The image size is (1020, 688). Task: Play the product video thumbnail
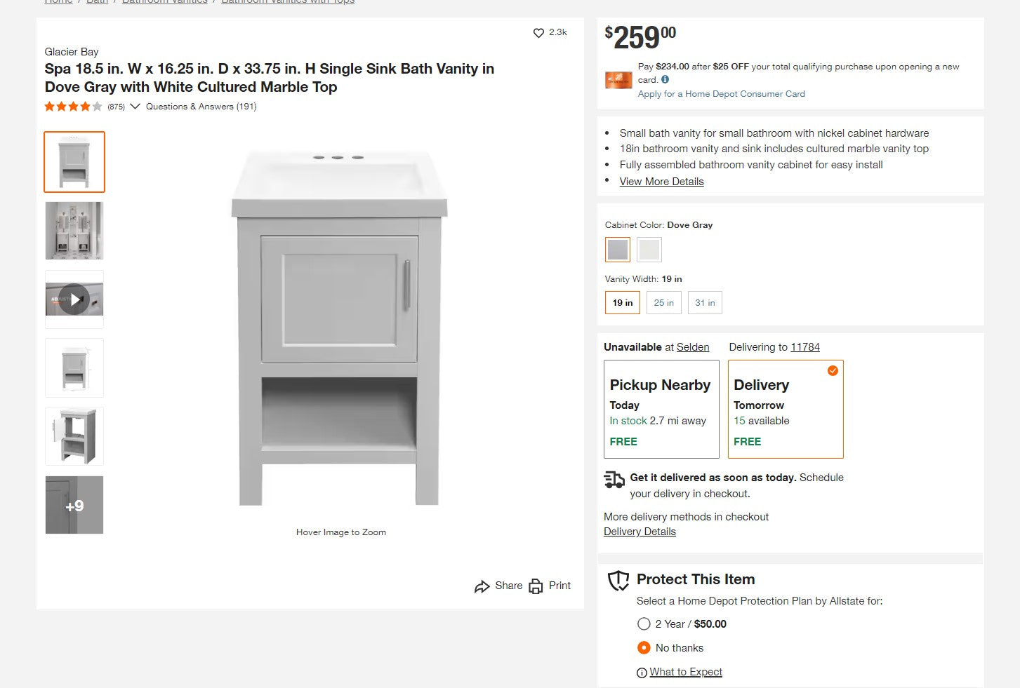tap(74, 299)
